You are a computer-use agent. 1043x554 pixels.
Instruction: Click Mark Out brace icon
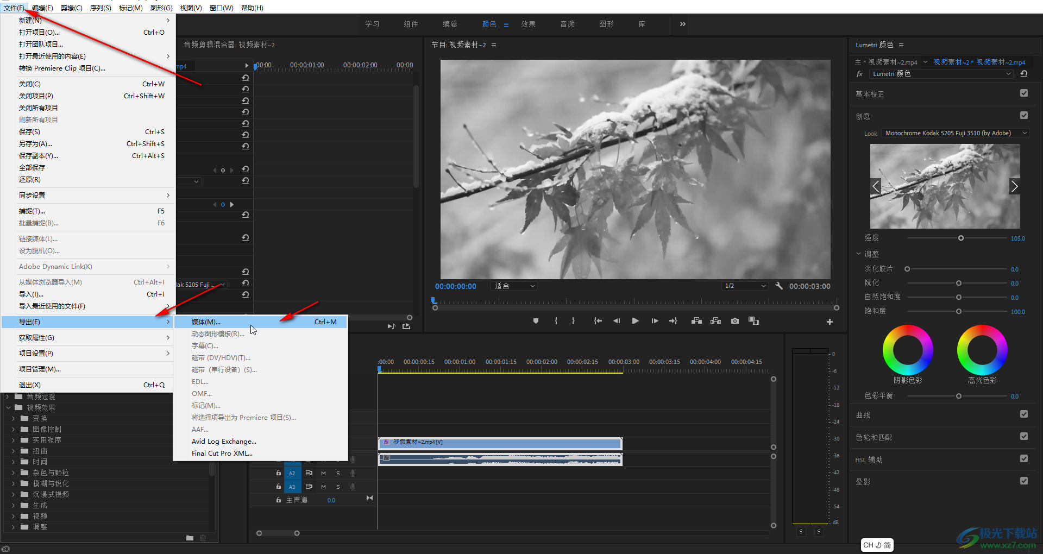click(573, 321)
